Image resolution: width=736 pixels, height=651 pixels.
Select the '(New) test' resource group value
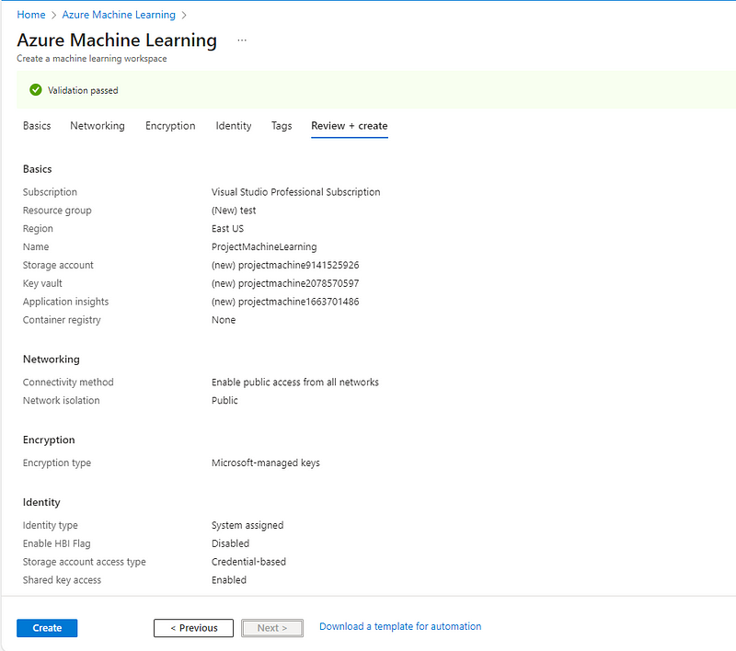coord(234,211)
